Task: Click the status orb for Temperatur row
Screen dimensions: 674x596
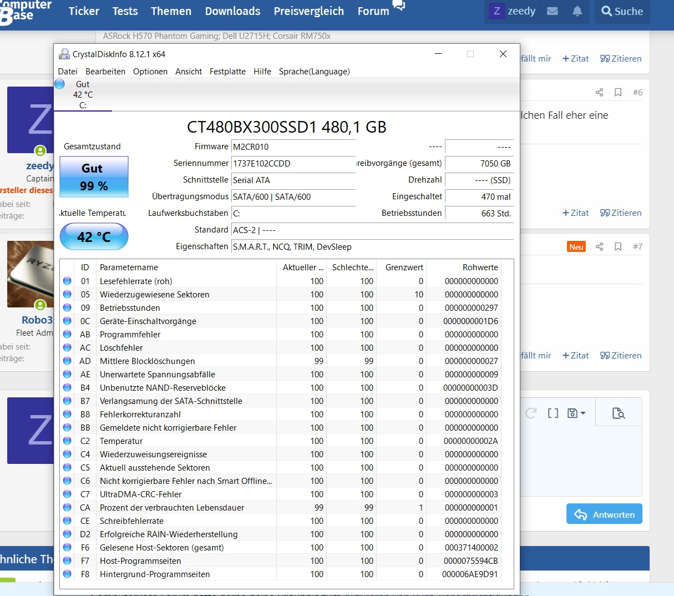Action: pos(67,441)
